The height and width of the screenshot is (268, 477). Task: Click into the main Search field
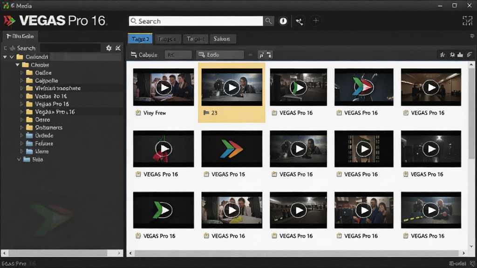196,21
